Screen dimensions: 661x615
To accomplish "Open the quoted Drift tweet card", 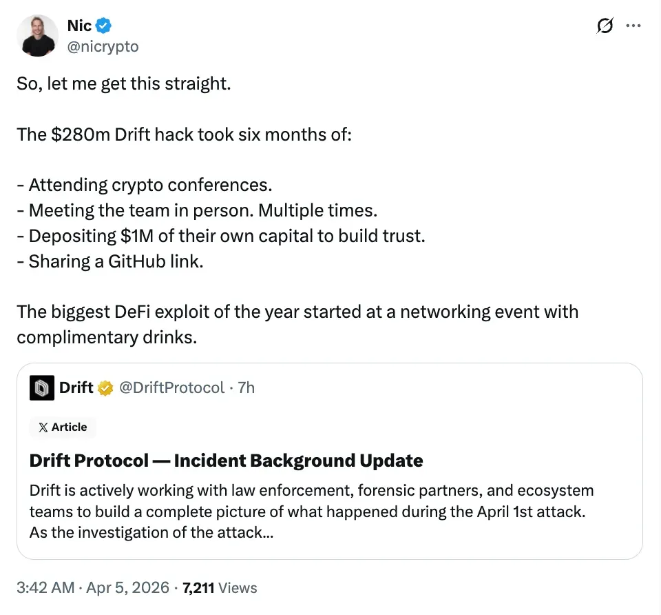I will (329, 460).
